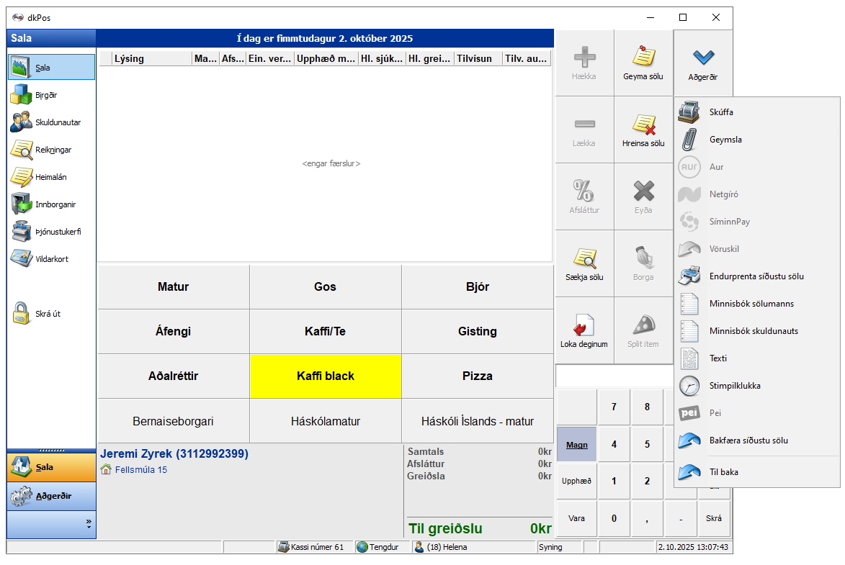The height and width of the screenshot is (565, 845).
Task: Choose Bakfæra síðustu sölu from menu
Action: click(x=753, y=440)
